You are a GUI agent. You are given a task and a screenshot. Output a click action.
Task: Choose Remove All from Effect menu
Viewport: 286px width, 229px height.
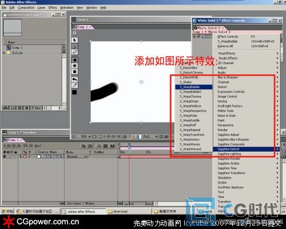click(246, 46)
